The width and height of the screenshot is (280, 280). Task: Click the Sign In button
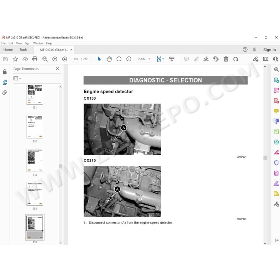click(x=270, y=50)
